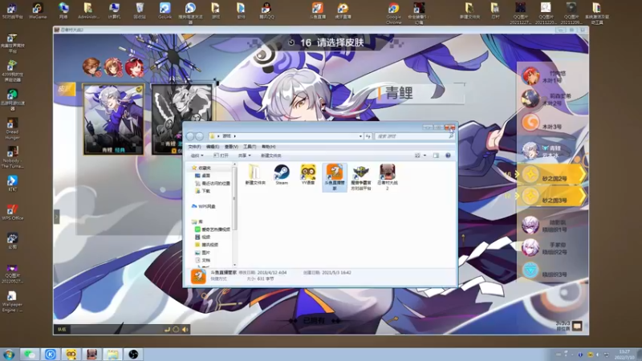Click the smiley emoji icon in the game chat bar

pyautogui.click(x=176, y=330)
